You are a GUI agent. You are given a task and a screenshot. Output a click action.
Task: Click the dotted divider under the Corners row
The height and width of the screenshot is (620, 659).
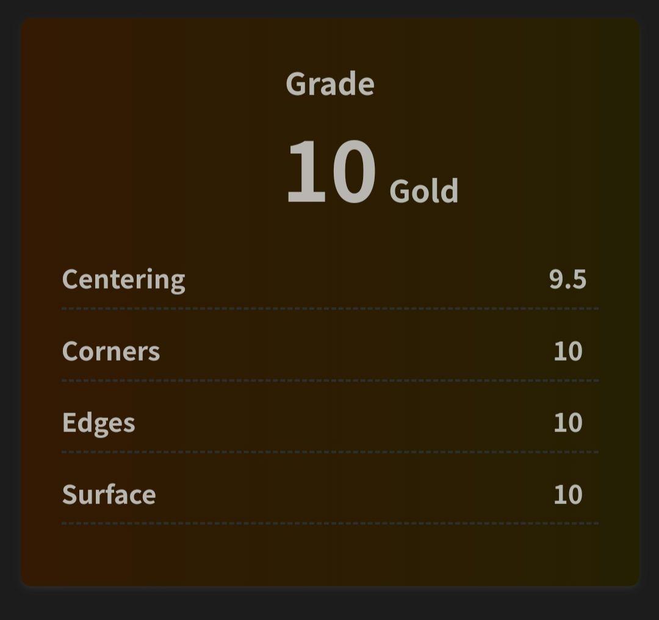(x=329, y=380)
